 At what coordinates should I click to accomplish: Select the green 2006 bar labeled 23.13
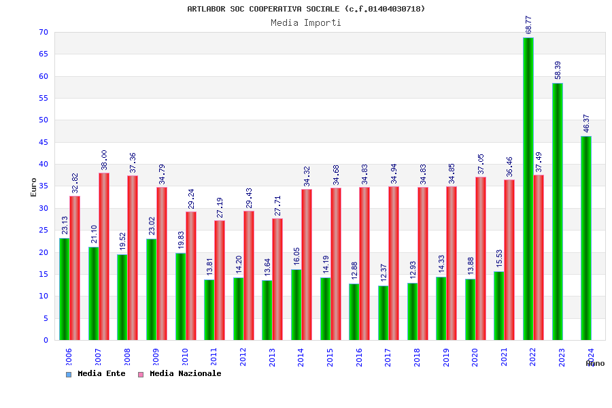pos(65,289)
